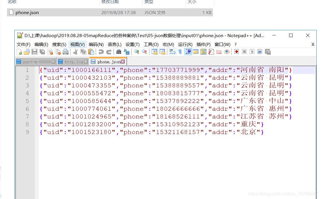Open the ? help menu
Viewport: 321px width, 199px height.
coord(235,45)
